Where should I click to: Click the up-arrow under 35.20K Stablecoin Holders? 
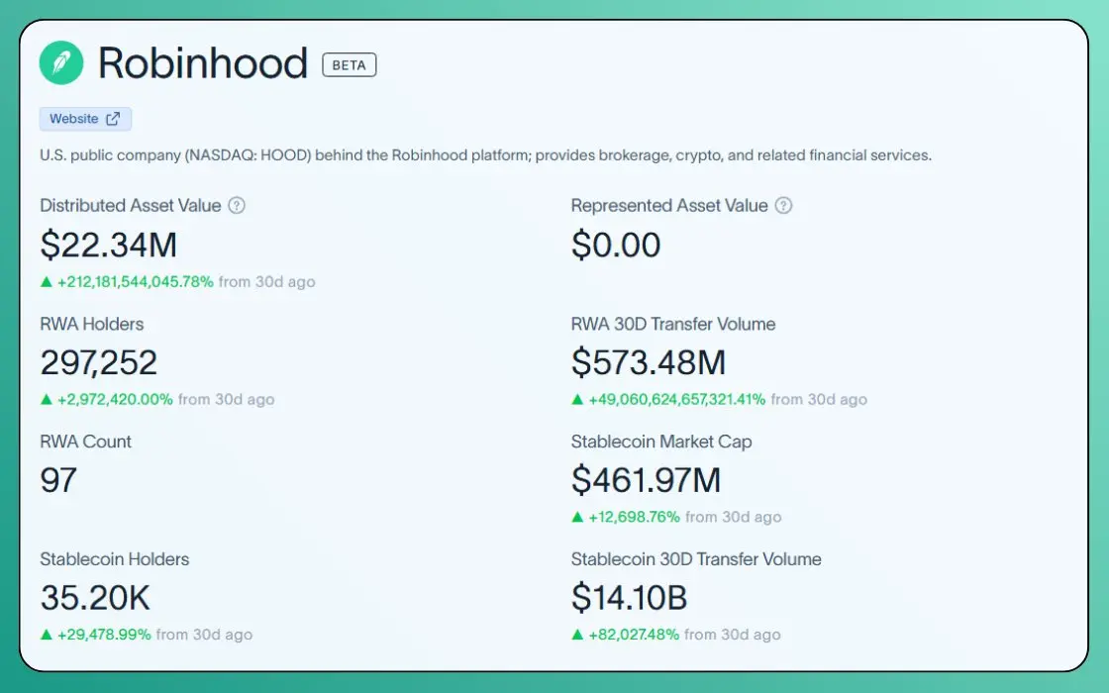[47, 635]
